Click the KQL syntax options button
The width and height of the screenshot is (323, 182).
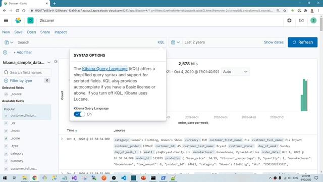coord(161,42)
